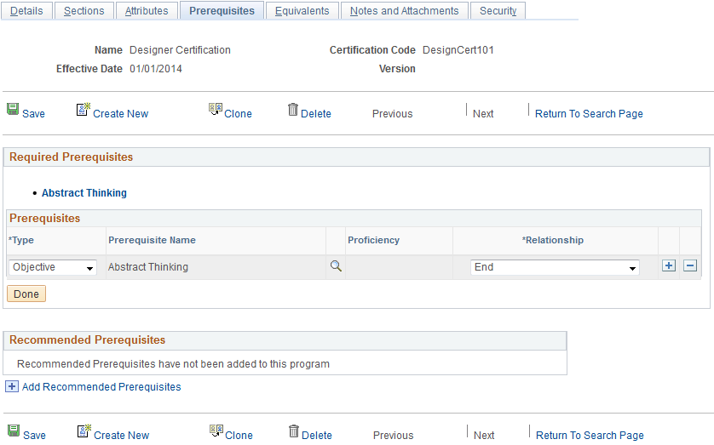Click the Clone icon in top toolbar

click(x=216, y=109)
